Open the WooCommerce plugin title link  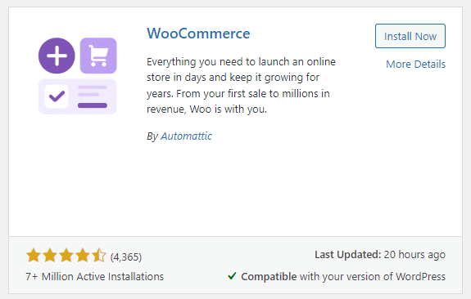click(x=198, y=33)
